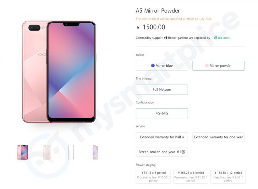Choose the ¥134.38 x 12 period installment
258x189 pixels.
228,177
